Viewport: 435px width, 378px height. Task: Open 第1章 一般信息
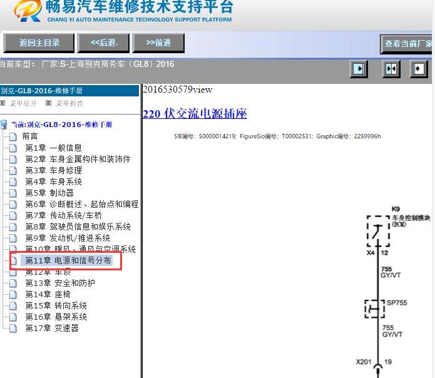click(54, 148)
